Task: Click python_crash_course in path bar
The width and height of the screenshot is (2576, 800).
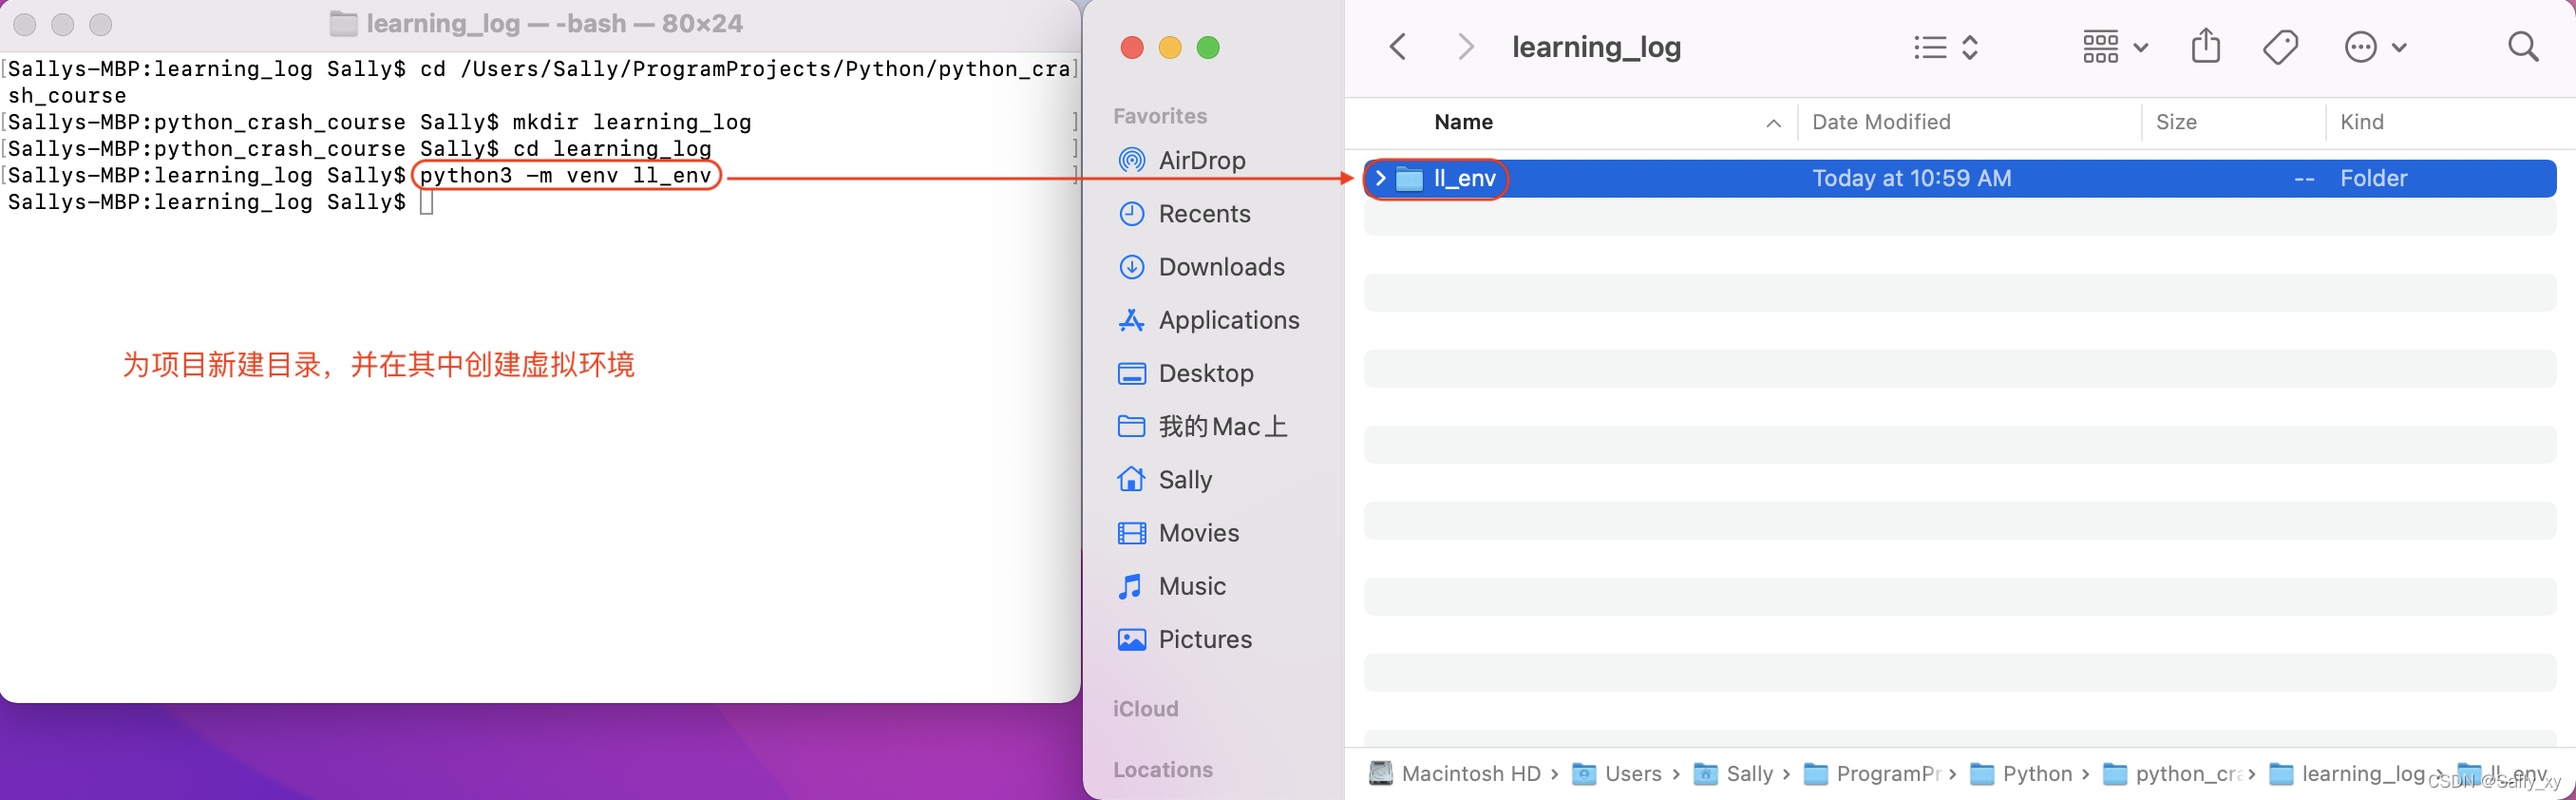Action: [2172, 773]
